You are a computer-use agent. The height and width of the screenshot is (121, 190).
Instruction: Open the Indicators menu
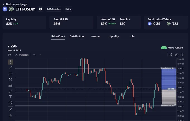(x=22, y=55)
